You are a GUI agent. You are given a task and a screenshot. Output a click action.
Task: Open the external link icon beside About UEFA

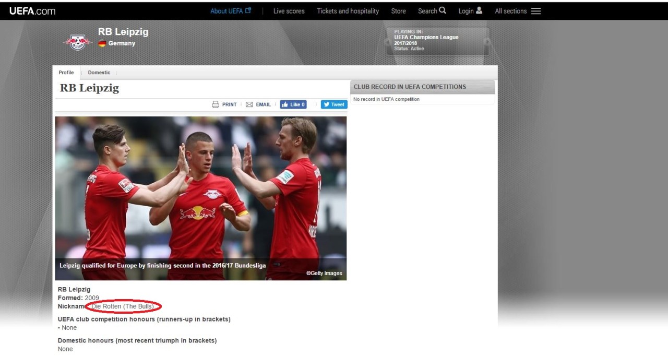click(x=248, y=10)
